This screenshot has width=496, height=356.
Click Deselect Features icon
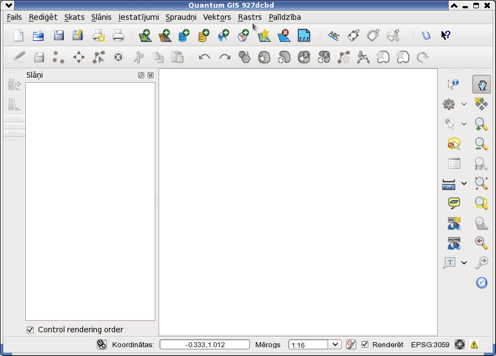454,144
